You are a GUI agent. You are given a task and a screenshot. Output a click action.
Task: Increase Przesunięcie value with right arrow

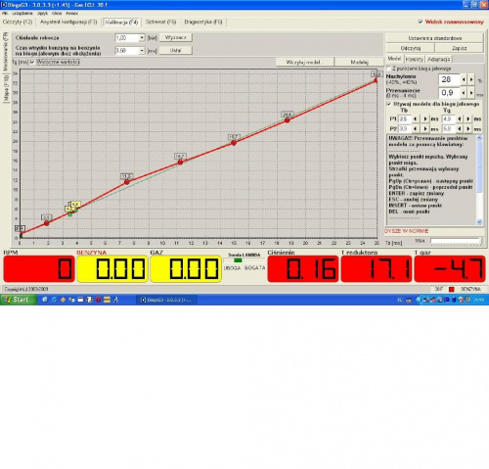(471, 93)
